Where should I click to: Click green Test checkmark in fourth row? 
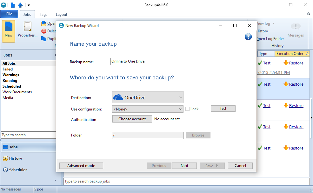pos(260,127)
